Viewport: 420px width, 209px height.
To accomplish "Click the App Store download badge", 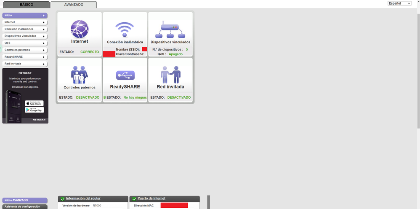I will [x=34, y=103].
